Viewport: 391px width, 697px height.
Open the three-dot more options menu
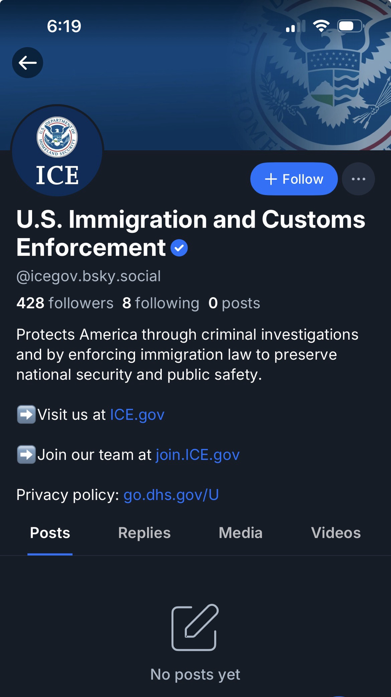358,179
